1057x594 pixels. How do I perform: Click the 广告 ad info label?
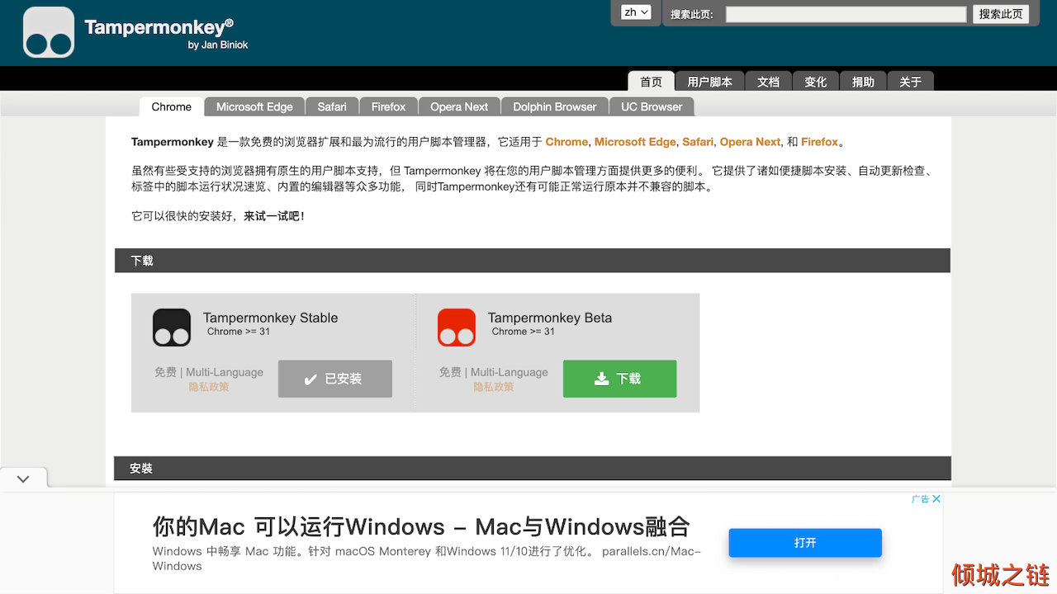click(x=920, y=499)
